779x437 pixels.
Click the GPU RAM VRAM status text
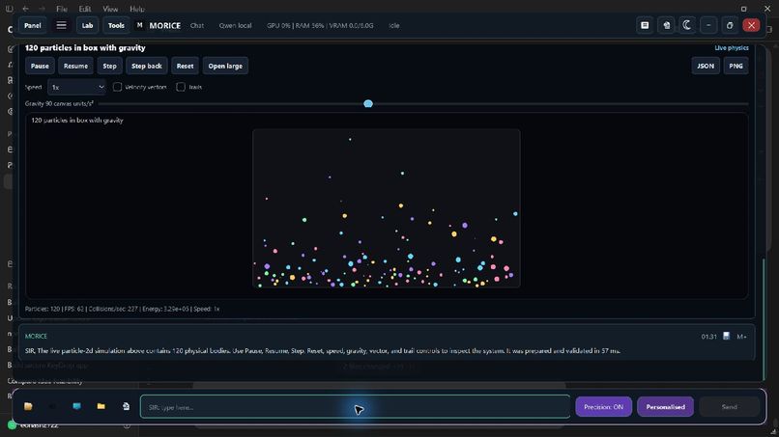[320, 25]
